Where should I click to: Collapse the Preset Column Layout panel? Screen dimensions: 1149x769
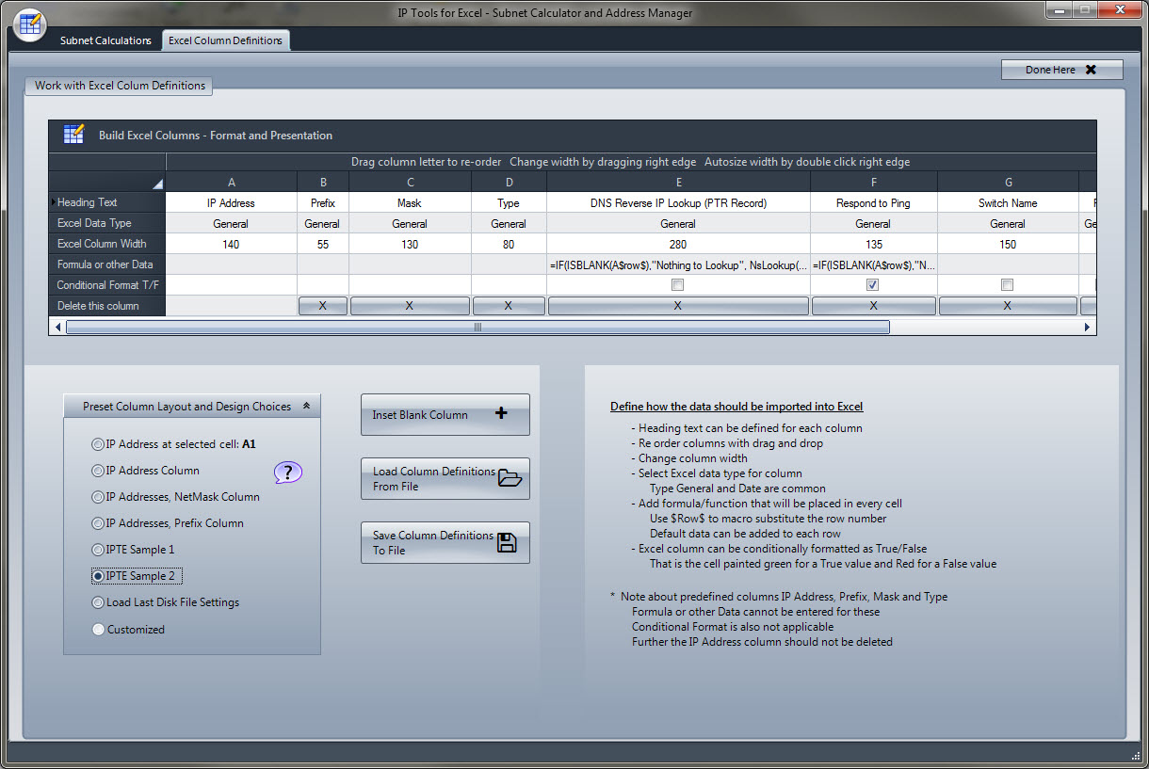(x=306, y=407)
